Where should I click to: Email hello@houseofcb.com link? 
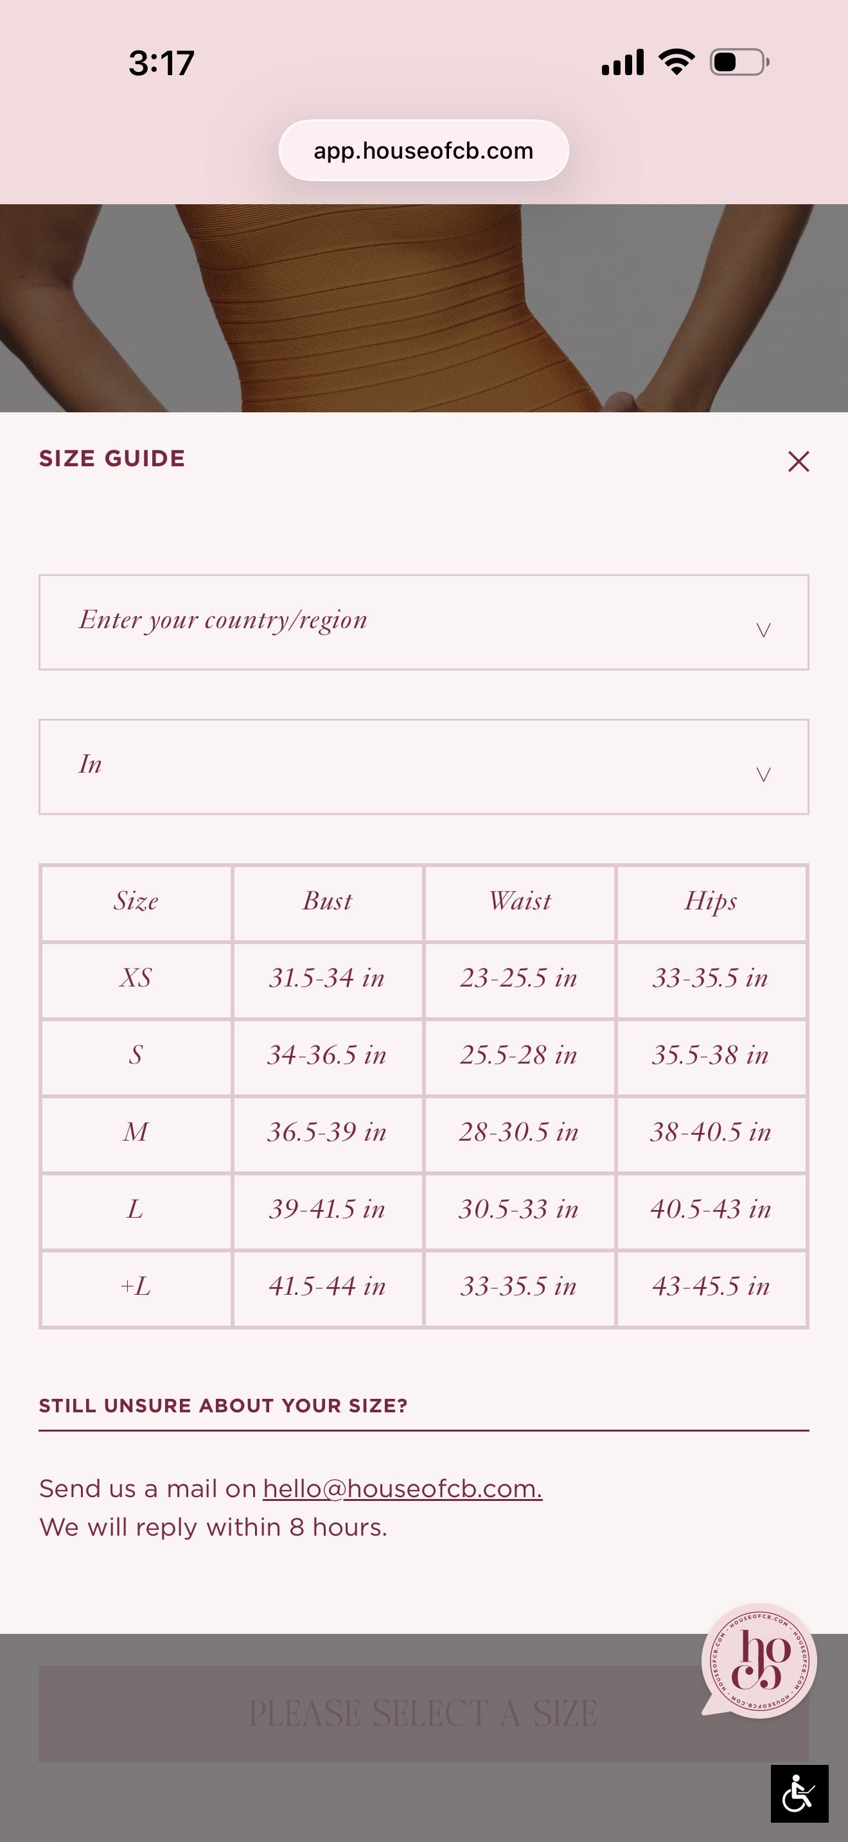[x=403, y=1488]
